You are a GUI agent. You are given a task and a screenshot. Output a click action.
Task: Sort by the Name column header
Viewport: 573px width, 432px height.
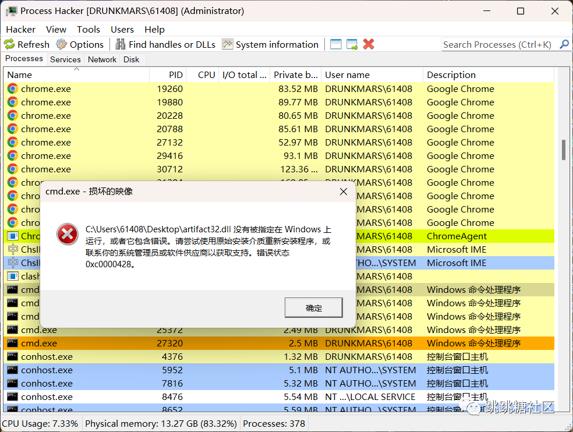pyautogui.click(x=76, y=75)
